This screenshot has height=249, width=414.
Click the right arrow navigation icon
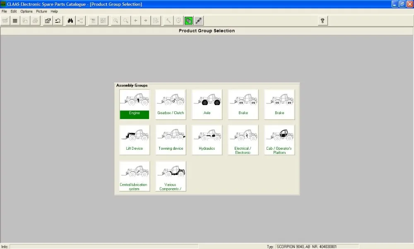pyautogui.click(x=146, y=21)
